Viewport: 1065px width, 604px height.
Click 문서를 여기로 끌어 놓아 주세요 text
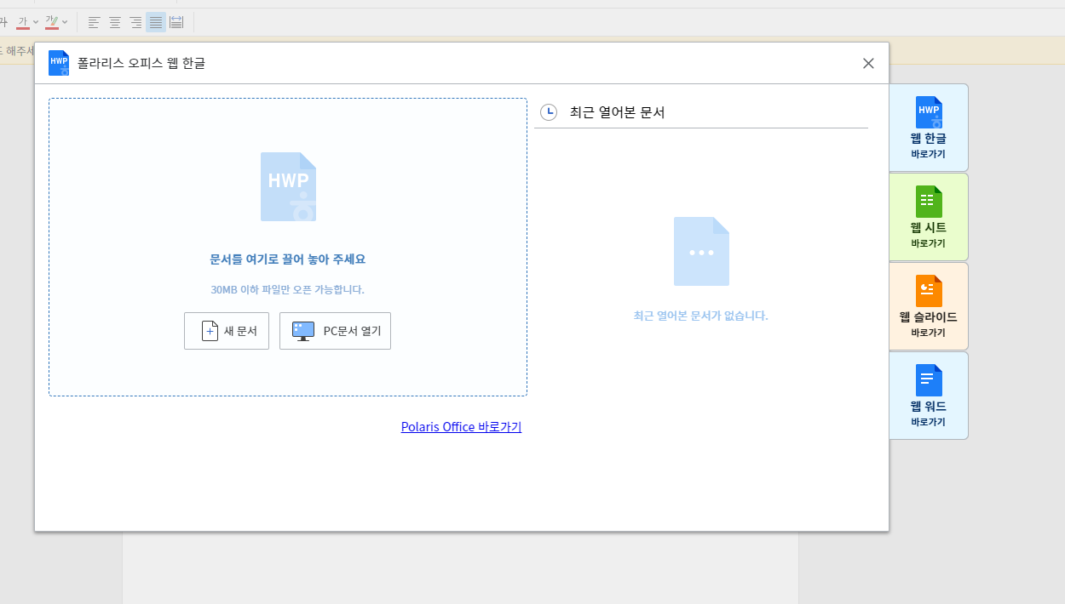coord(288,259)
